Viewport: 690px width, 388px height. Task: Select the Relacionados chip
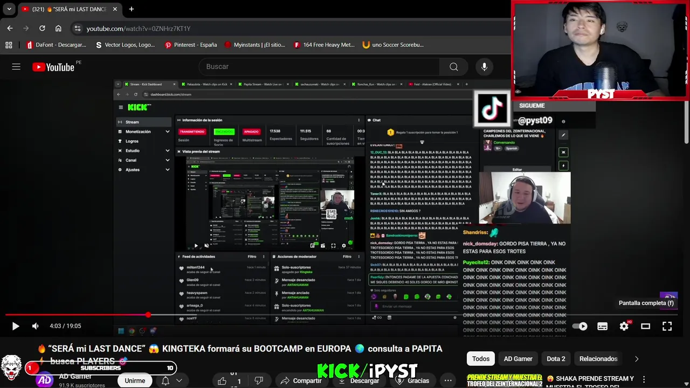pos(598,359)
